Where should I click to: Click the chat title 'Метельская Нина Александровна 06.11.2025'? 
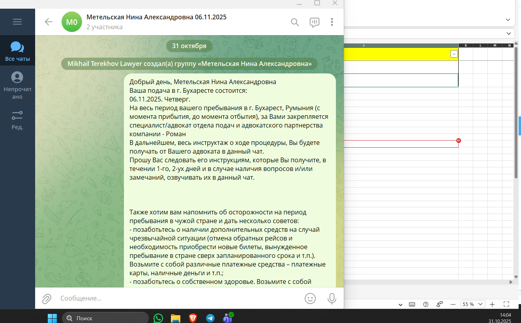click(x=156, y=17)
